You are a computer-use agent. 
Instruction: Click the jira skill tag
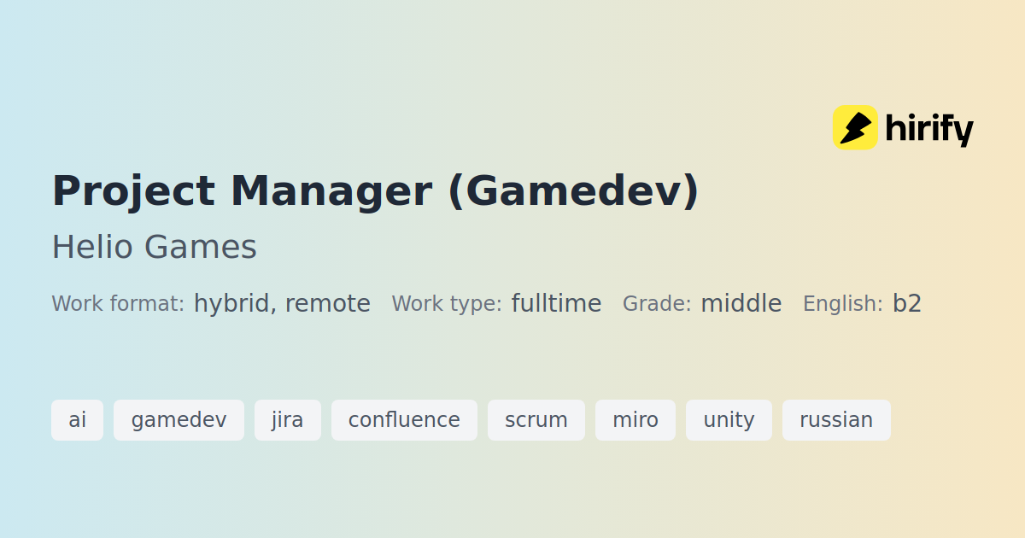click(288, 420)
